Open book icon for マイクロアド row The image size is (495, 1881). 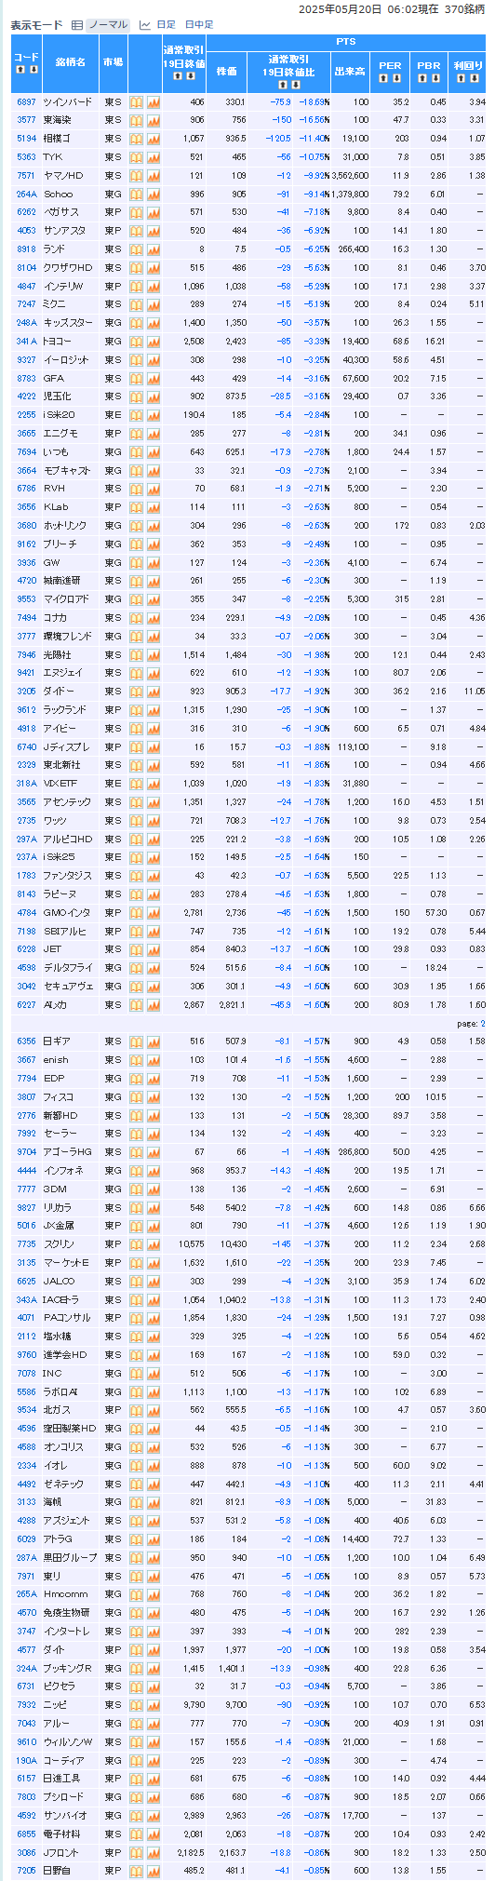tap(136, 599)
